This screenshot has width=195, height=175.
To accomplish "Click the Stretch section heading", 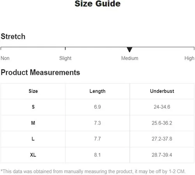I will (13, 36).
